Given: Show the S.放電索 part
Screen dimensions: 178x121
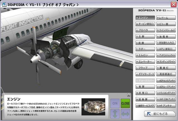Looking at the screenshot, I should (166, 36).
